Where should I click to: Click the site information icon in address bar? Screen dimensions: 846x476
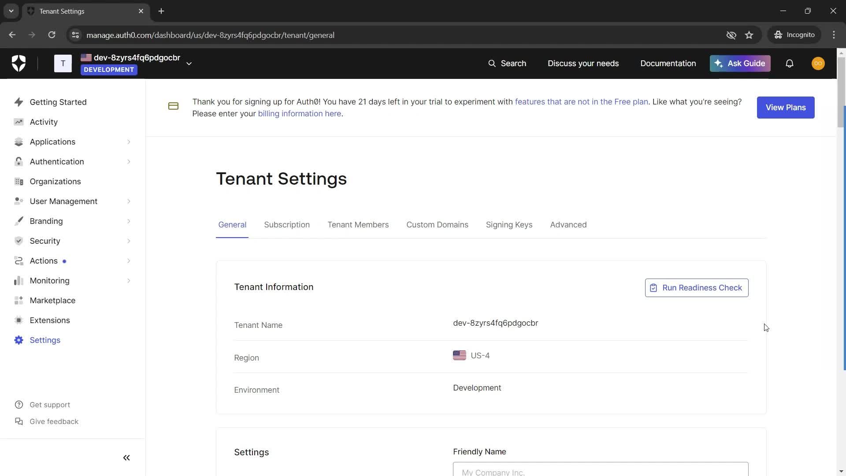(x=75, y=35)
